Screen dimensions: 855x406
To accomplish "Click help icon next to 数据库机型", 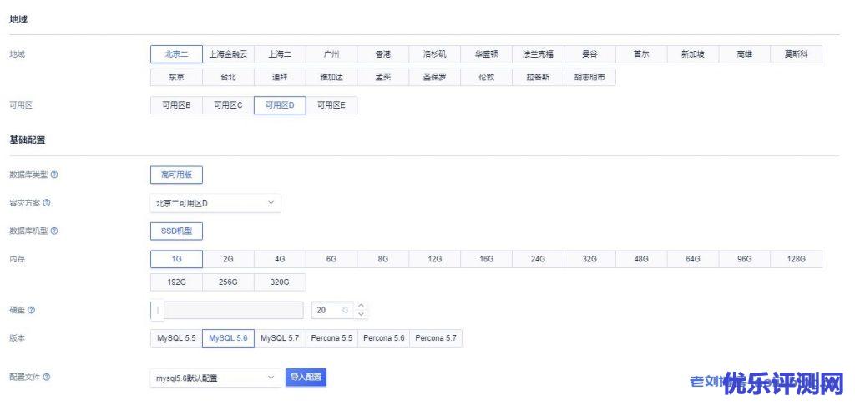I will (54, 231).
